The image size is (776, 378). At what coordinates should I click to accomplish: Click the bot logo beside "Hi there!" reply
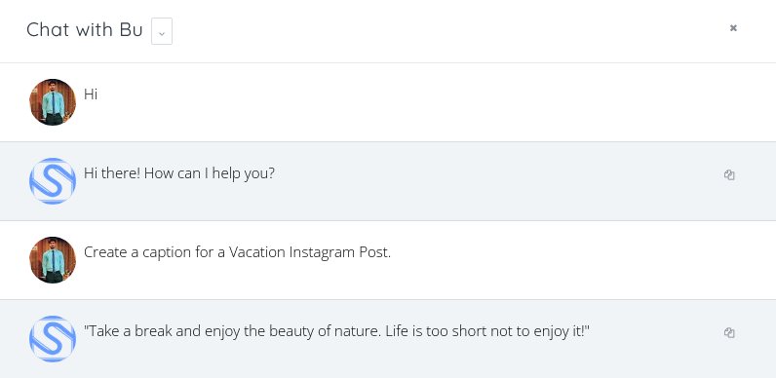coord(53,181)
